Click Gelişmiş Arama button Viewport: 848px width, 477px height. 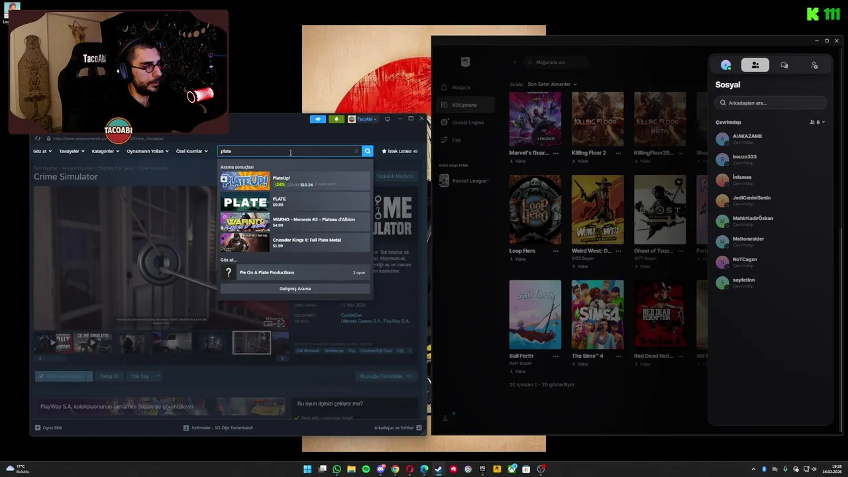pyautogui.click(x=295, y=289)
